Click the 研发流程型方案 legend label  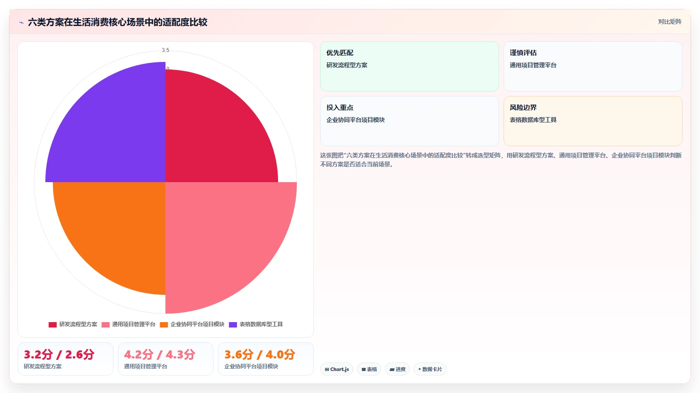click(78, 324)
